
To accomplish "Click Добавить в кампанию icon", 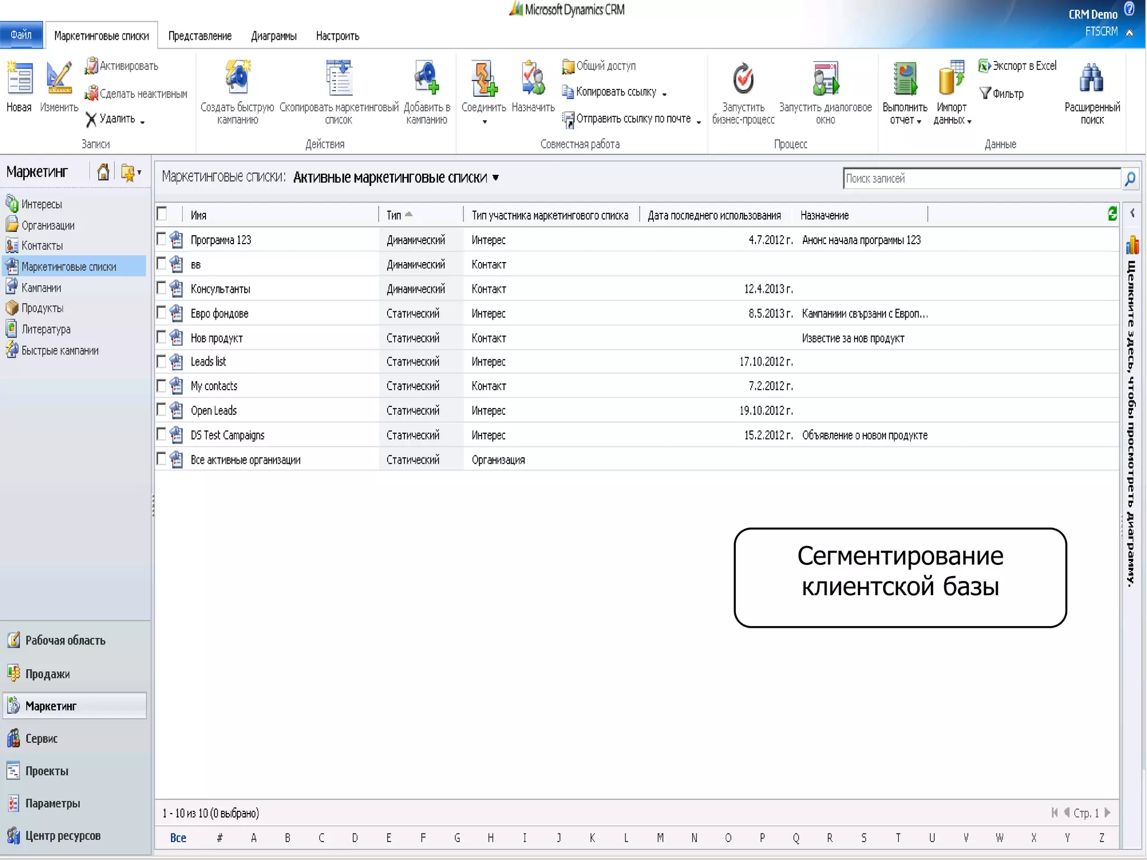I will point(426,78).
